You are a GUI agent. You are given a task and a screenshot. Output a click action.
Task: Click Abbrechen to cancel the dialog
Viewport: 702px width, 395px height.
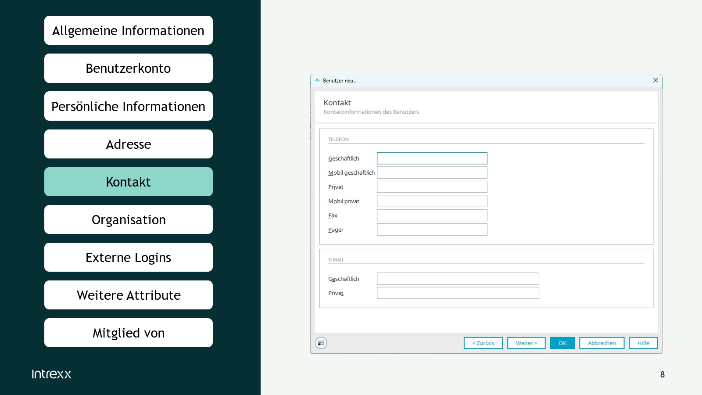tap(602, 343)
